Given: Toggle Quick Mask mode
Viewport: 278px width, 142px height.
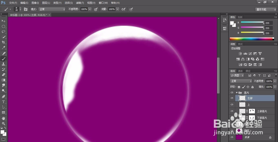Looking at the screenshot, I should coord(3,139).
